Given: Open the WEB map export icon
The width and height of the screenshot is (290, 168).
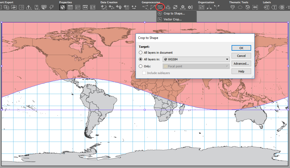Looking at the screenshot, I should click(44, 7).
